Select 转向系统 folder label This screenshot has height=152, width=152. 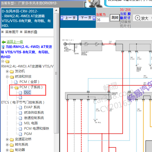pos(22,145)
